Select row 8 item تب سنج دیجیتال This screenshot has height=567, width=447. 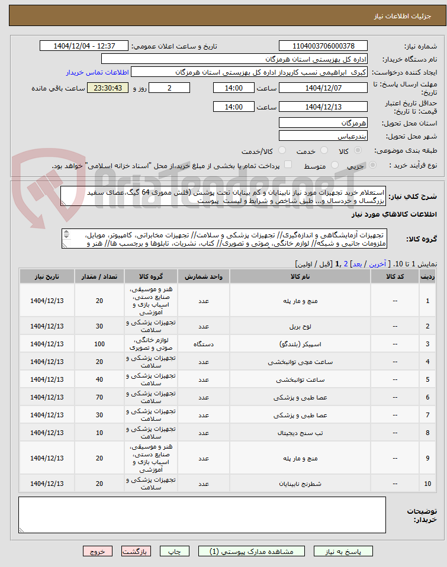coord(300,433)
